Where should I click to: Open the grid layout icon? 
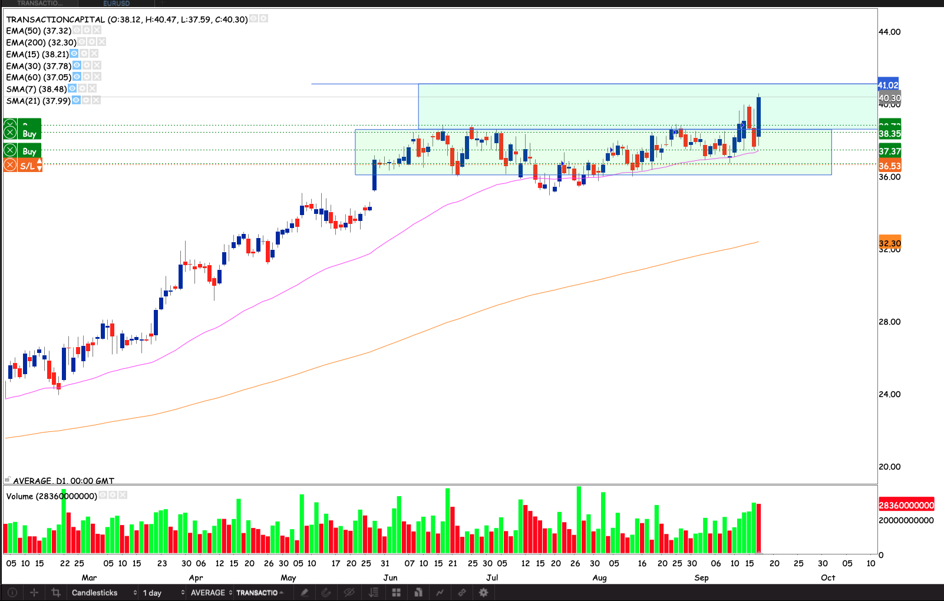[396, 593]
